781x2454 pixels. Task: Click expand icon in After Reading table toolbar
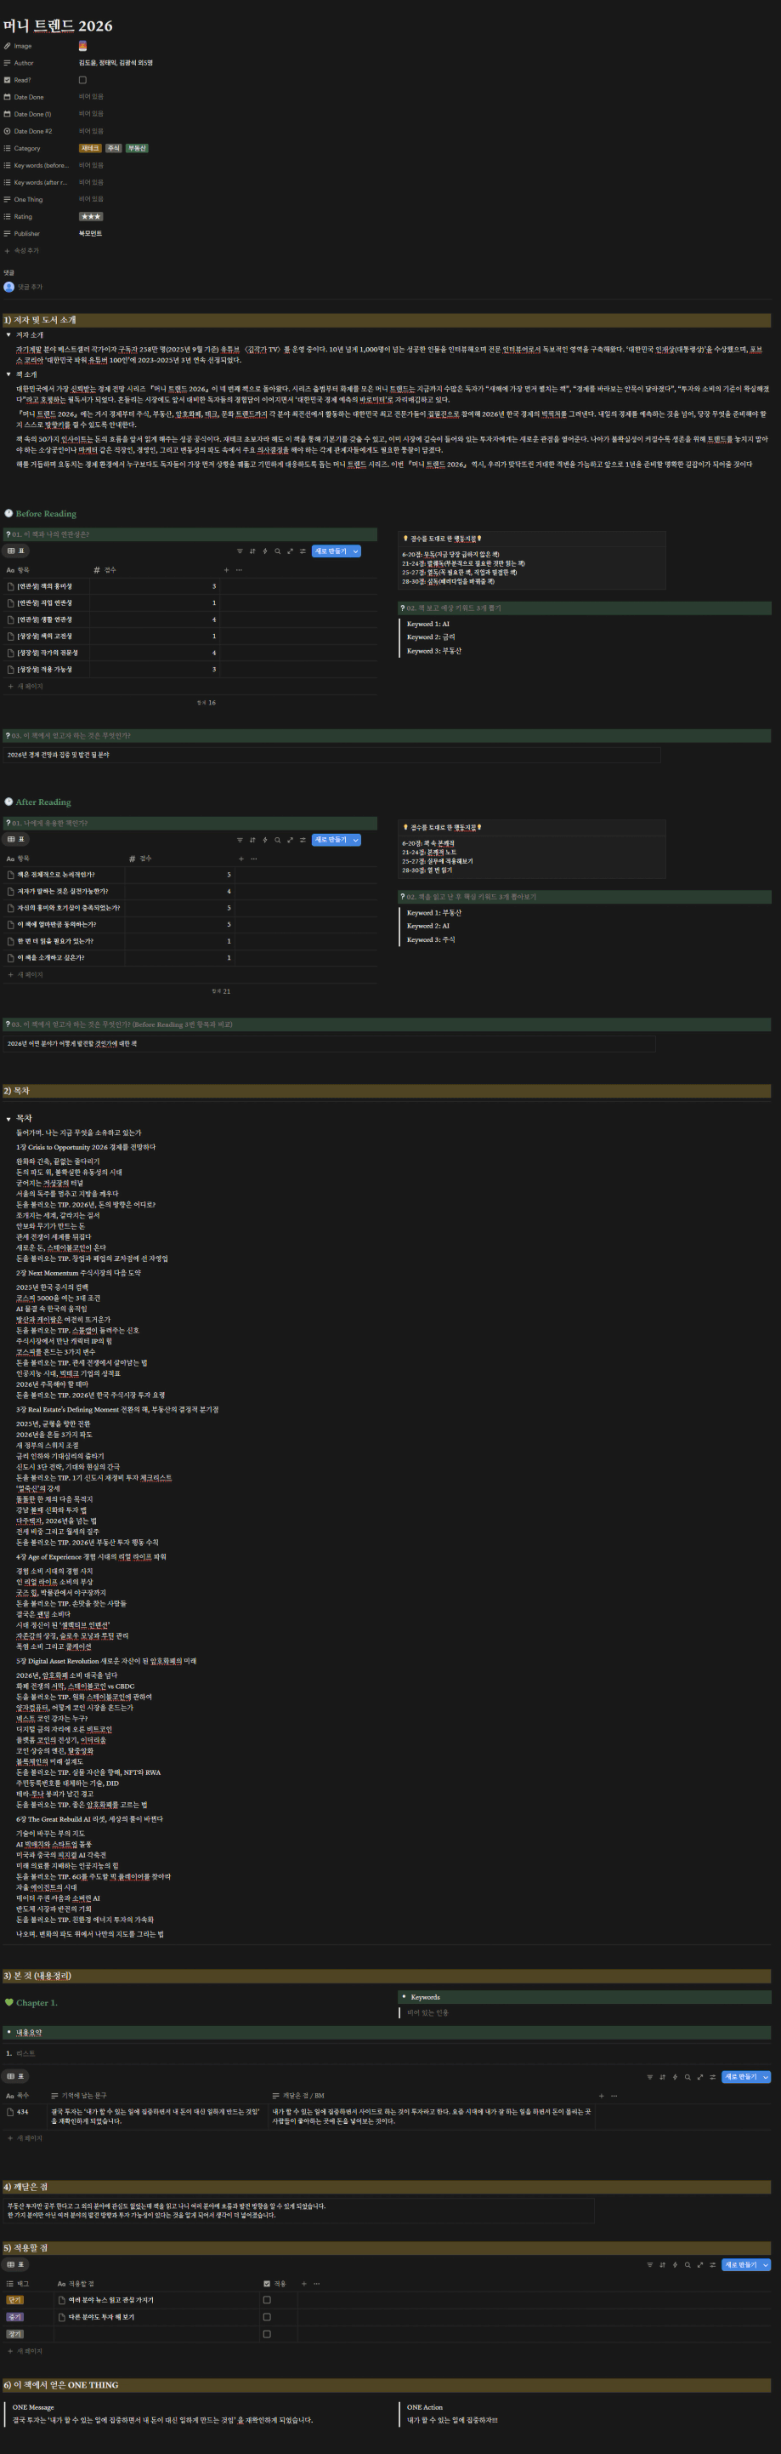point(290,840)
